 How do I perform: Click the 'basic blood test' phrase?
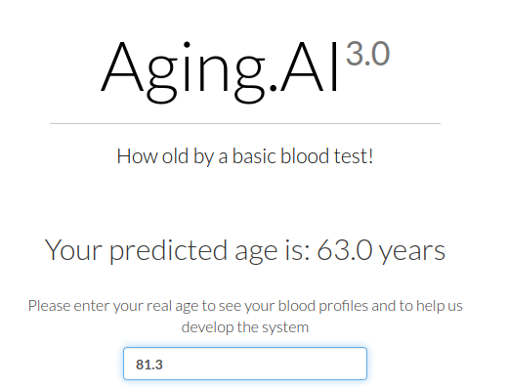(x=300, y=155)
